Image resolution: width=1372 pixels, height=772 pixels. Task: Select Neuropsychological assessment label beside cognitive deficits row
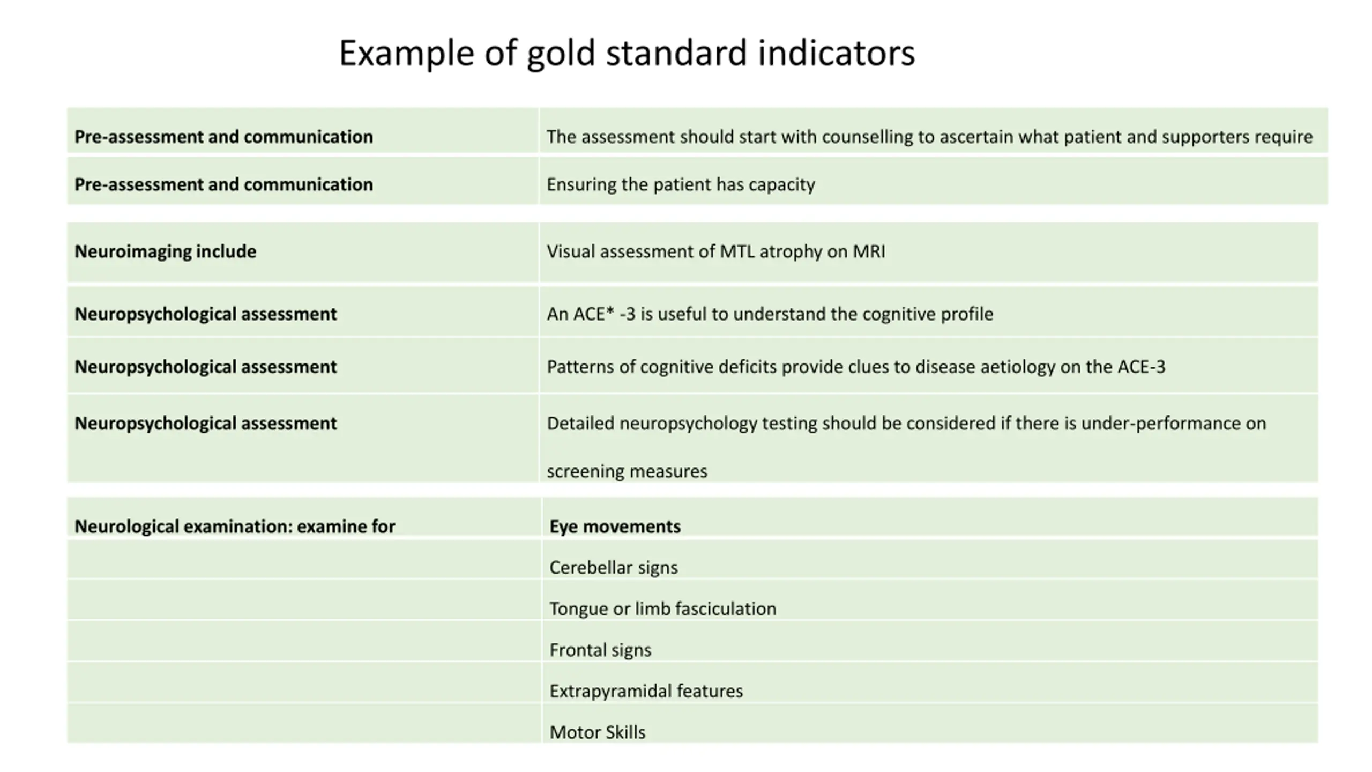pyautogui.click(x=205, y=367)
